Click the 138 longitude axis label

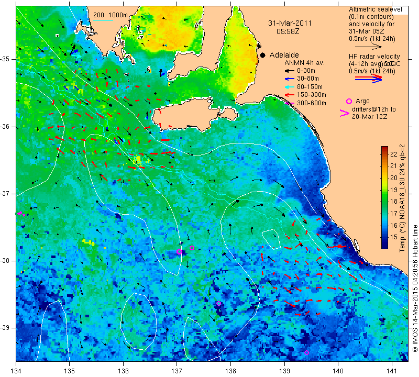(x=230, y=371)
